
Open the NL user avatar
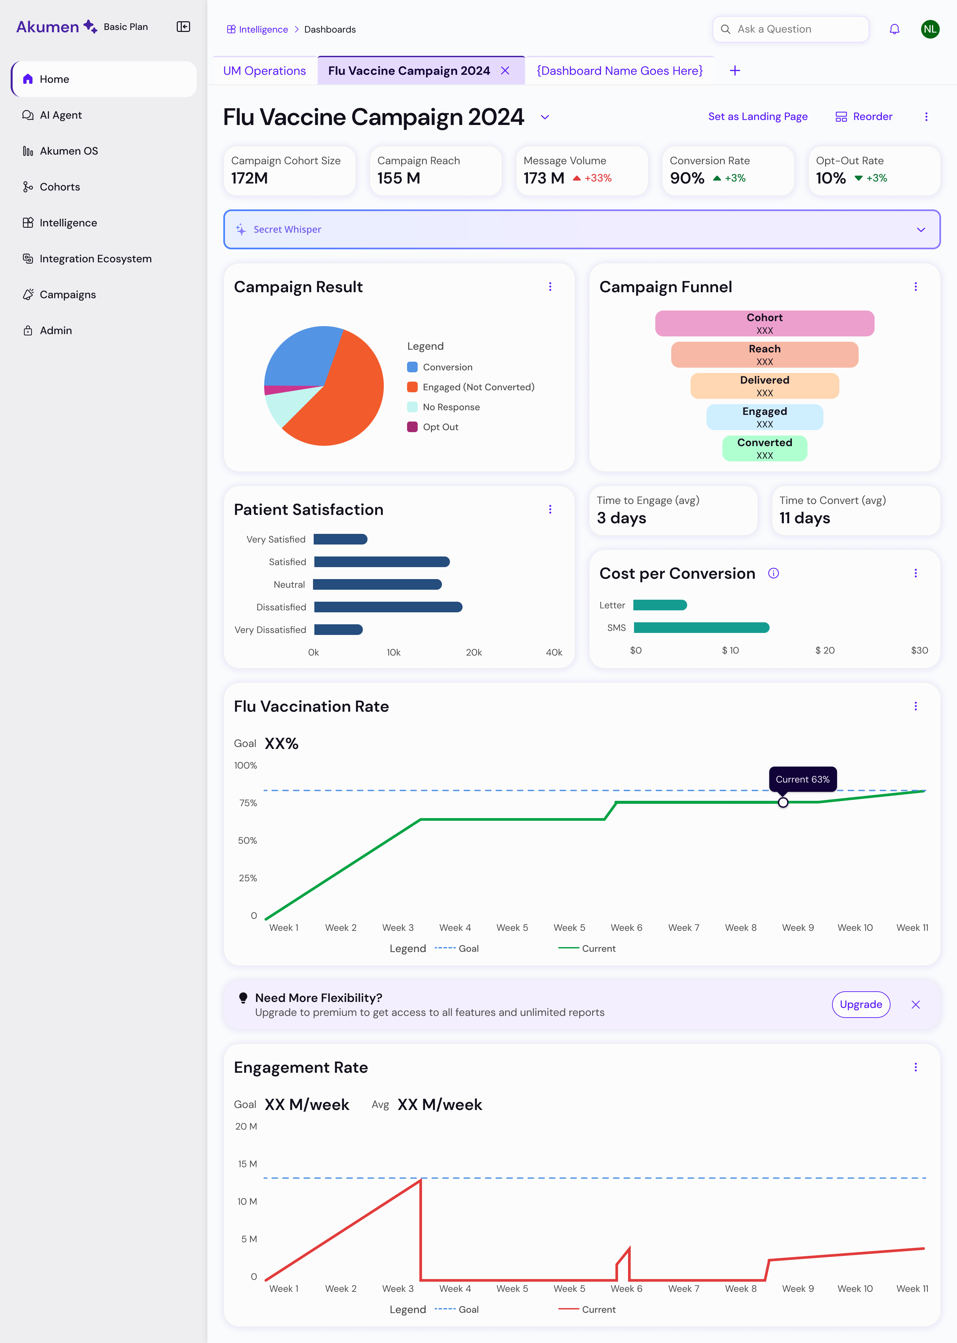[930, 29]
